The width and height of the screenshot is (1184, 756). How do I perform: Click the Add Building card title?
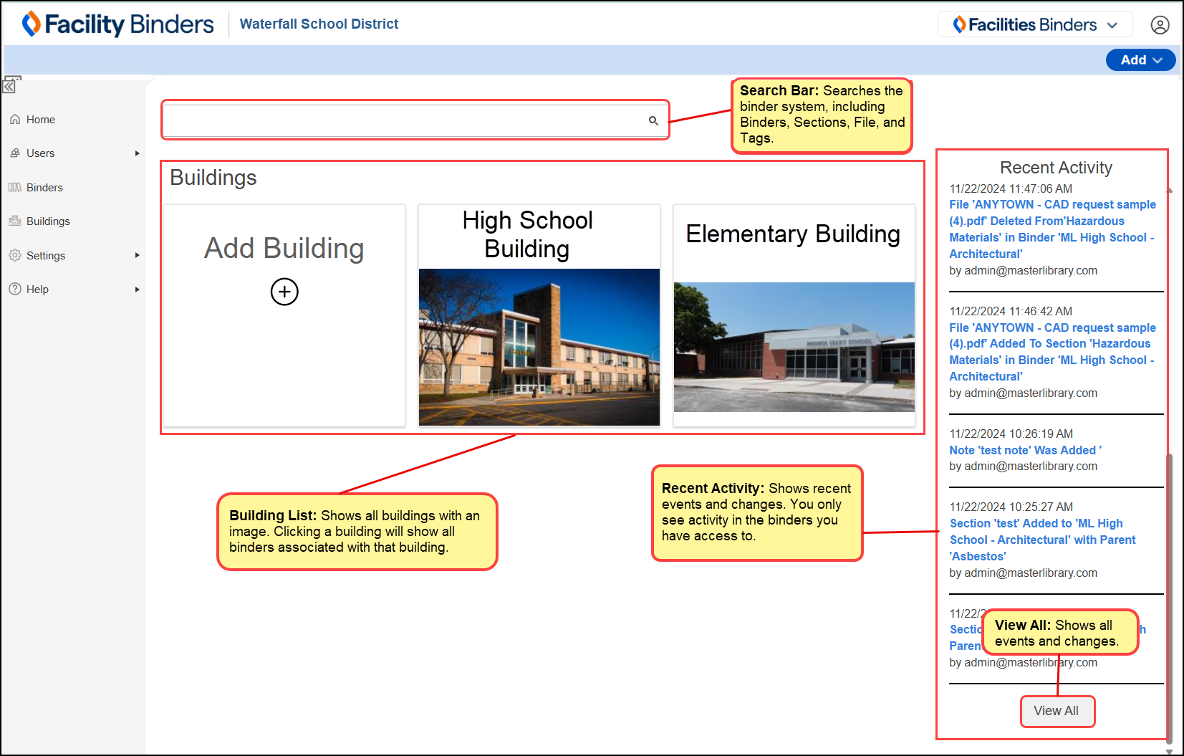[284, 248]
